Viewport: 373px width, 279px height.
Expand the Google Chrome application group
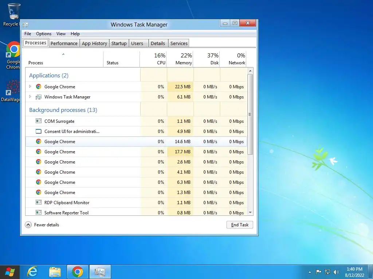tap(30, 86)
